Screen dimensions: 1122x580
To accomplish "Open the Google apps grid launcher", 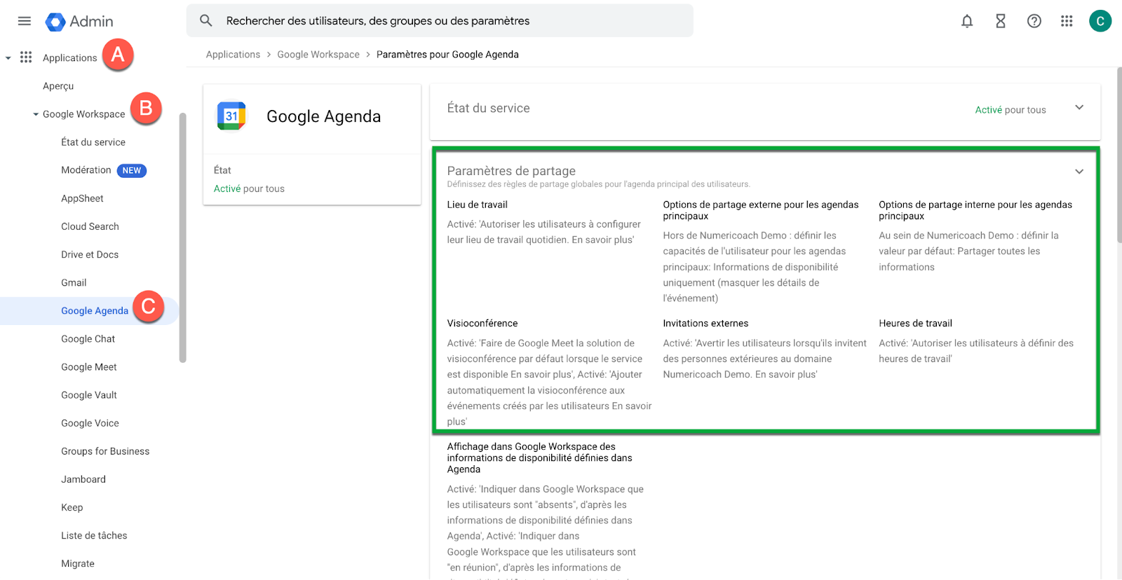I will (1067, 21).
